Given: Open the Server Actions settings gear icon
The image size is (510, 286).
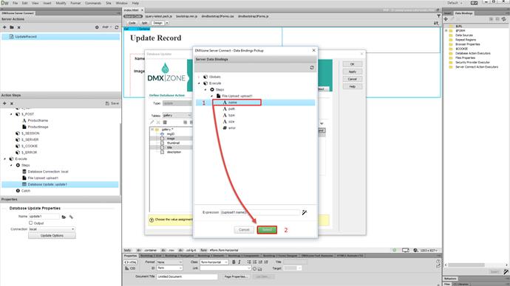Looking at the screenshot, I should pos(97,27).
